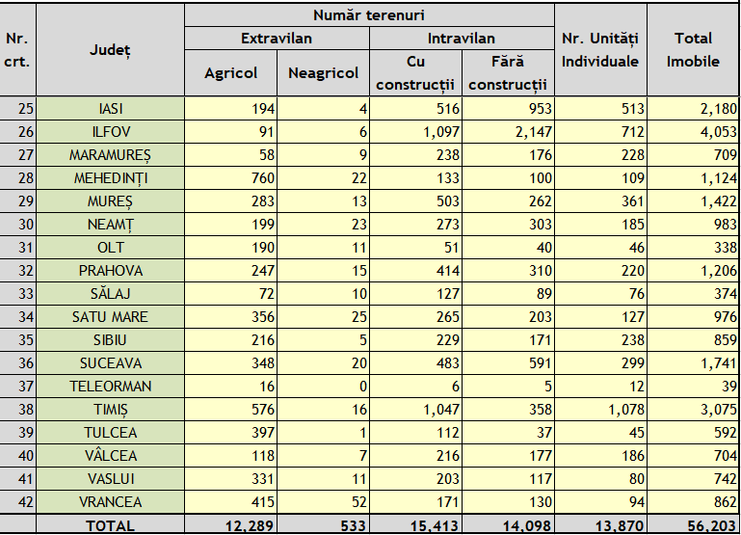The image size is (741, 535).
Task: Select the Fără construcții column header
Action: [x=508, y=73]
